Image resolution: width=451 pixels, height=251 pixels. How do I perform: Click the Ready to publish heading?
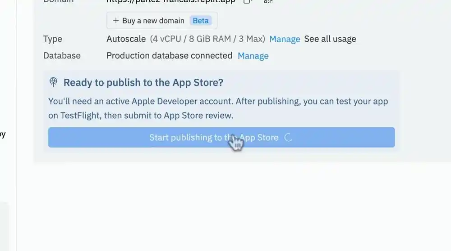click(143, 82)
